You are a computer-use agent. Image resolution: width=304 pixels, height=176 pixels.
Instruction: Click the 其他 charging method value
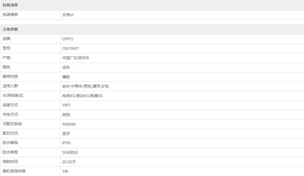[66, 115]
